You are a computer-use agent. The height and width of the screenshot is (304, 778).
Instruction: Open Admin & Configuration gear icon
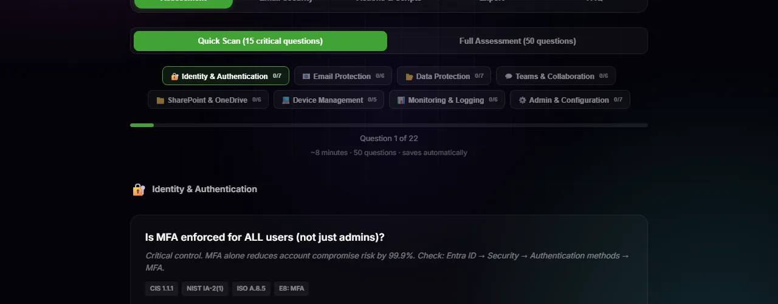[x=522, y=100]
